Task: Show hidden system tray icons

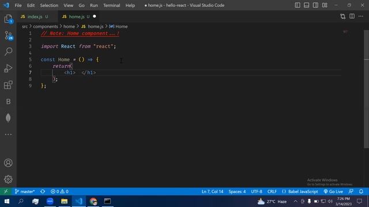Action: 295,201
